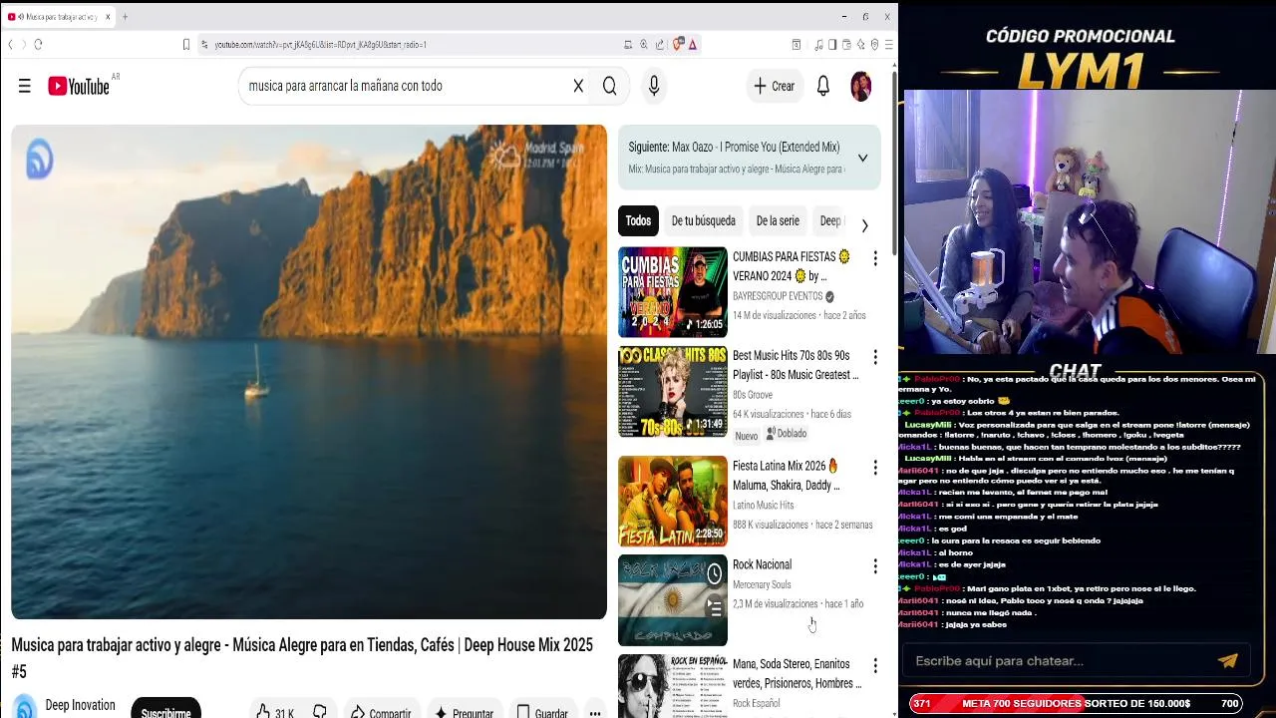Click '80s Groove' channel text

(753, 395)
